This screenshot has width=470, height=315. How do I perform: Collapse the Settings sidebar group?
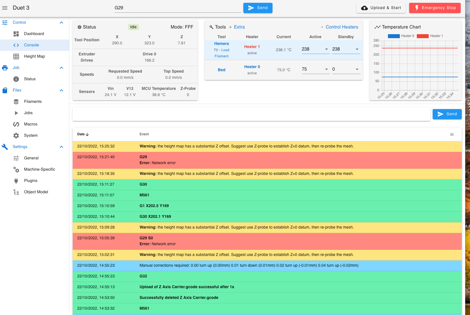[61, 147]
